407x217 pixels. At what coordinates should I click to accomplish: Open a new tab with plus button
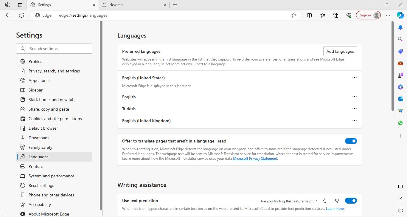pos(175,5)
